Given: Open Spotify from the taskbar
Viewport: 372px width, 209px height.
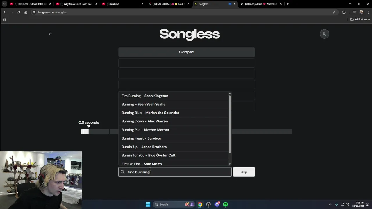Looking at the screenshot, I should (x=226, y=204).
